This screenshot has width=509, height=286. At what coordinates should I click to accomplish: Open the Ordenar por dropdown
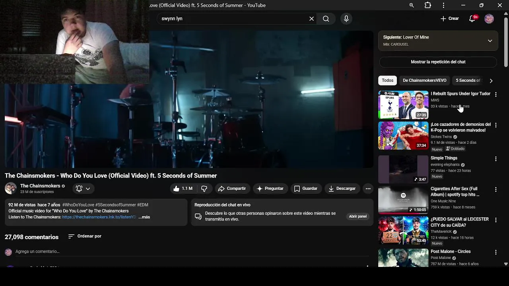pyautogui.click(x=85, y=236)
